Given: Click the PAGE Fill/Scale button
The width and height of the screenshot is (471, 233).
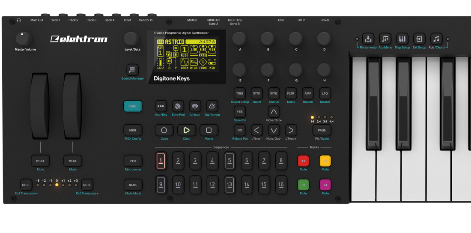Looking at the screenshot, I should tap(322, 130).
